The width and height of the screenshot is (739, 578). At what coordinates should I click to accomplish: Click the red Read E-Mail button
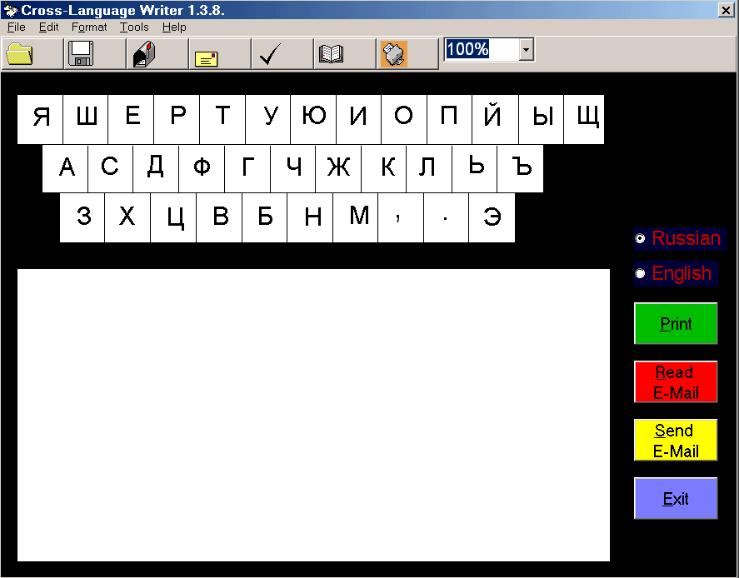click(x=676, y=382)
